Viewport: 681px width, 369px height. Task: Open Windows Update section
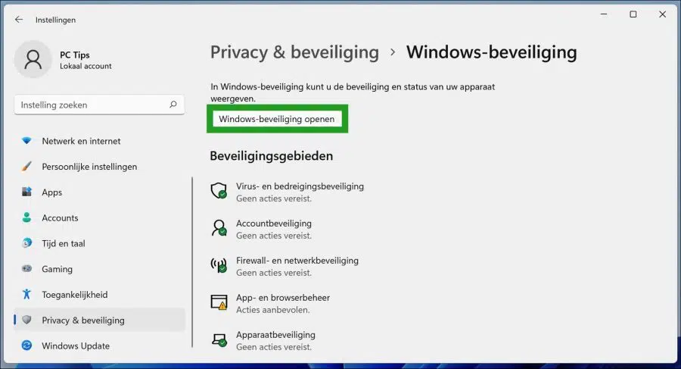(99, 346)
